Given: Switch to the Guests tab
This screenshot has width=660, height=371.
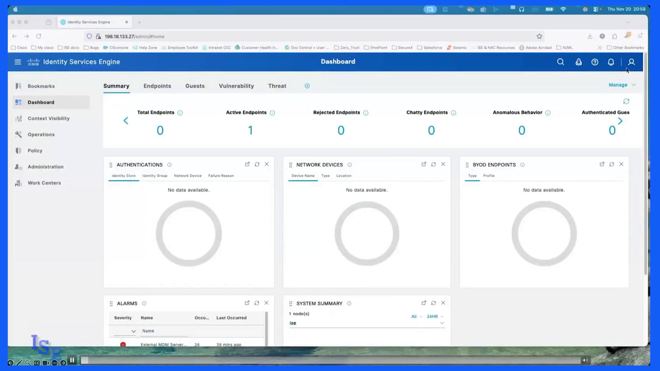Looking at the screenshot, I should point(195,86).
